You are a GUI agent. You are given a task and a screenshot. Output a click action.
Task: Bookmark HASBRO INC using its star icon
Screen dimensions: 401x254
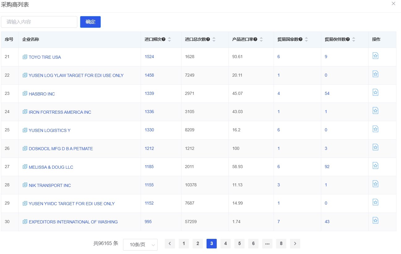375,92
